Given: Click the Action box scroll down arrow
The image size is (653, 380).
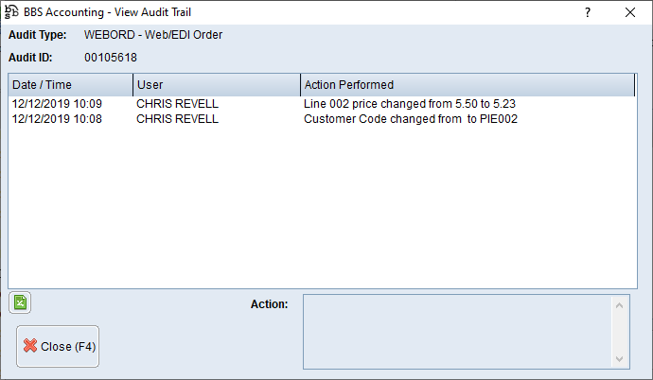Looking at the screenshot, I should (621, 358).
